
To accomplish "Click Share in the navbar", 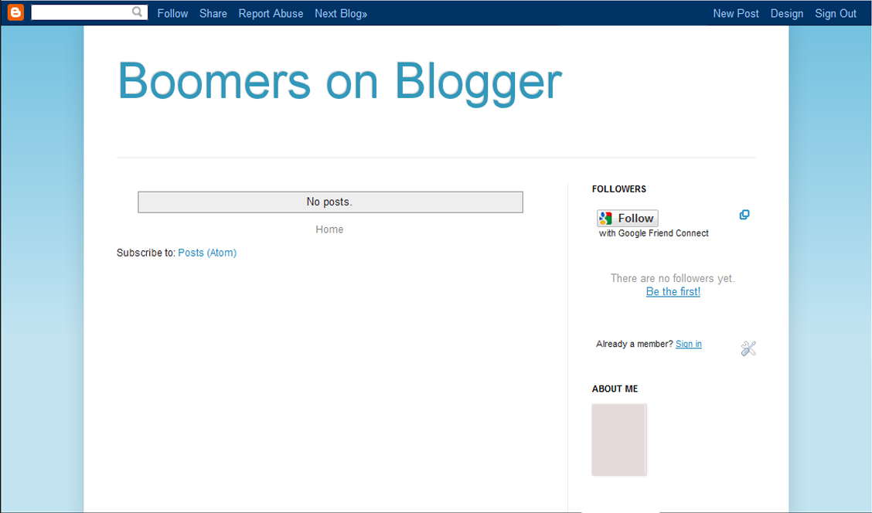I will (213, 13).
